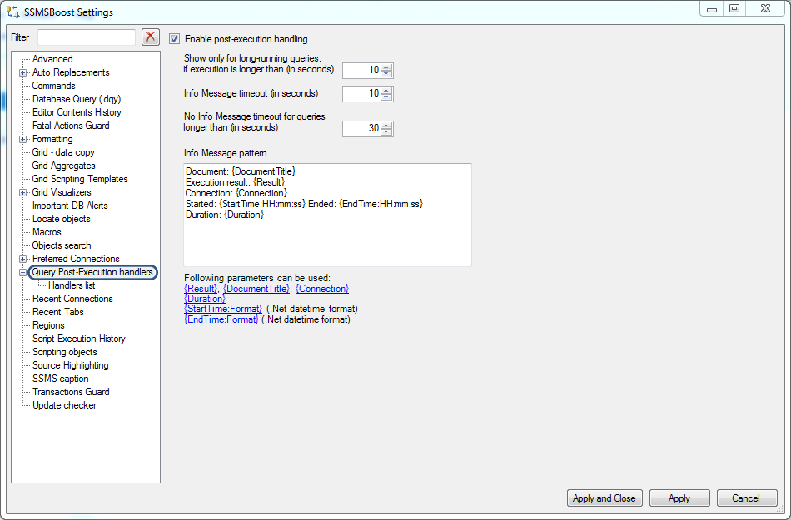The width and height of the screenshot is (791, 520).
Task: Select Locate objects item
Action: coord(61,219)
